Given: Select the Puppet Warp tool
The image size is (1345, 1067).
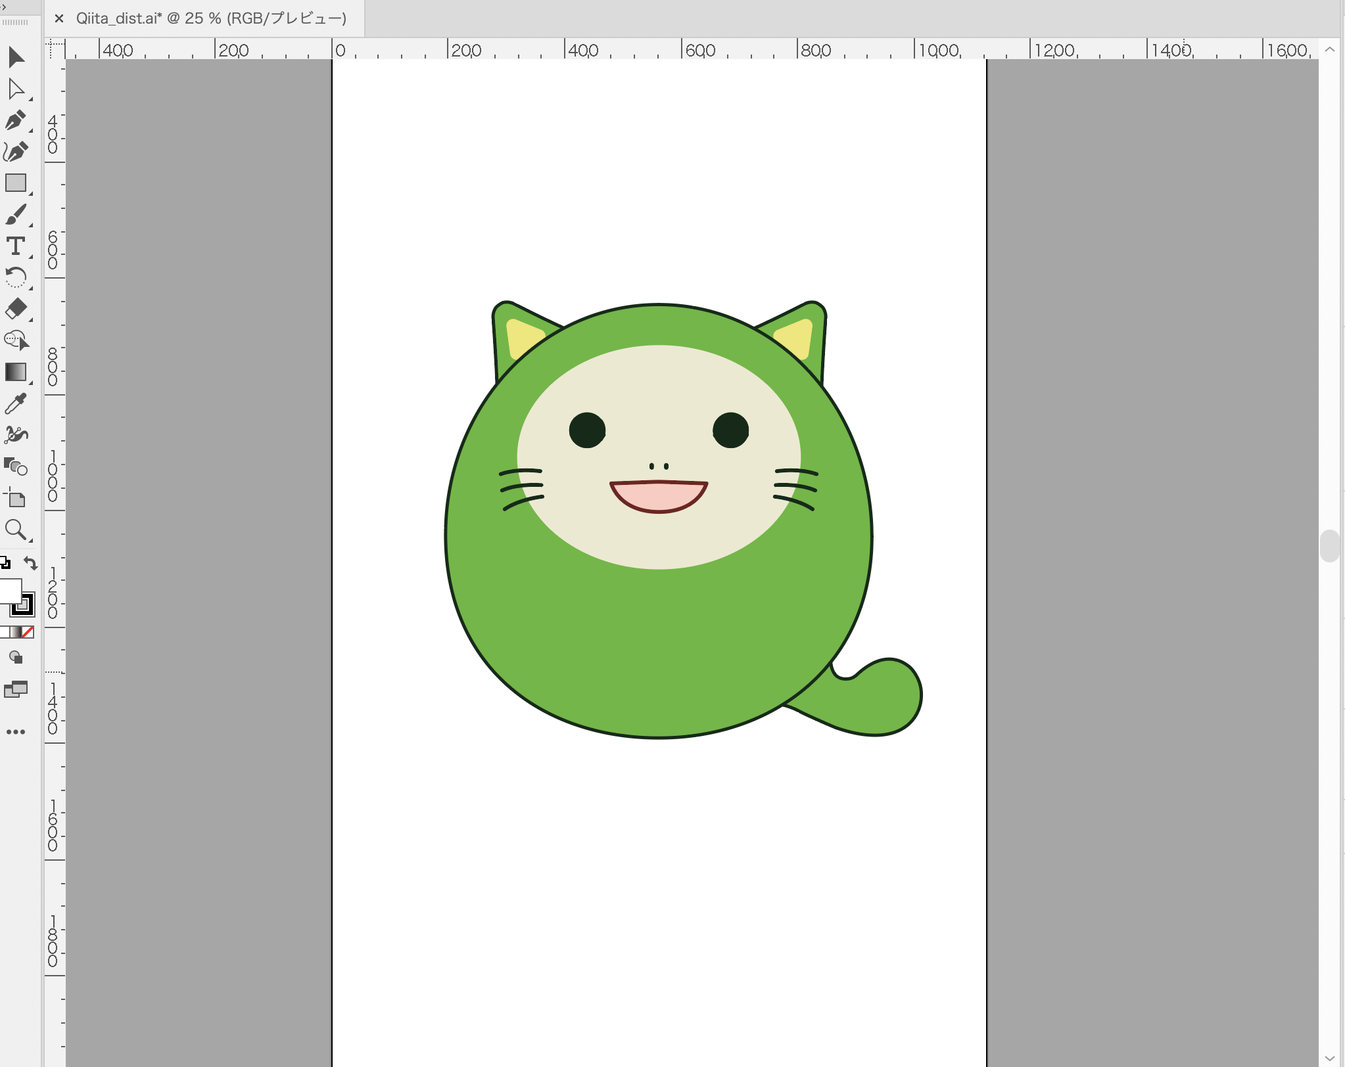Looking at the screenshot, I should pyautogui.click(x=16, y=435).
